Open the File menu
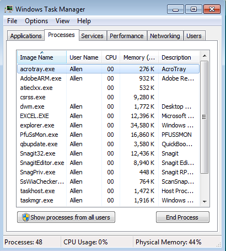Viewport: 226px width, 251px height. click(12, 21)
